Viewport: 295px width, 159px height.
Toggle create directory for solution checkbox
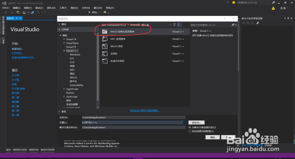(x=190, y=127)
